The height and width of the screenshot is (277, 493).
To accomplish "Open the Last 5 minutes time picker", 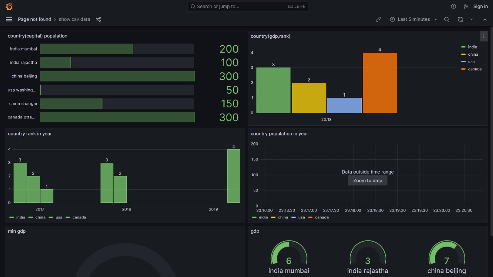I will coord(414,19).
